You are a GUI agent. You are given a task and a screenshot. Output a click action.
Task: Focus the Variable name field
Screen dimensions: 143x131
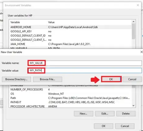(x=85, y=63)
